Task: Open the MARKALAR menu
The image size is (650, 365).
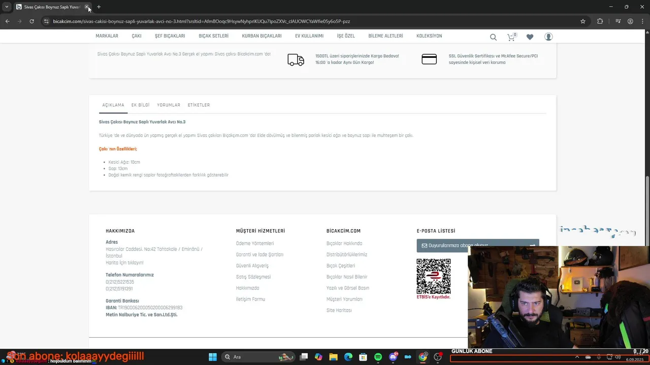Action: (x=107, y=36)
